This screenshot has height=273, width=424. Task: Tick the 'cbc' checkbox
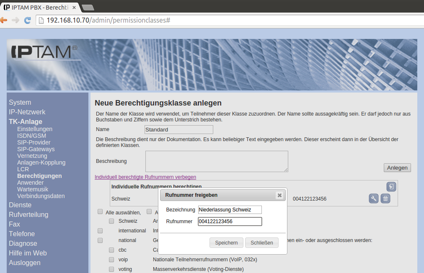coord(111,250)
